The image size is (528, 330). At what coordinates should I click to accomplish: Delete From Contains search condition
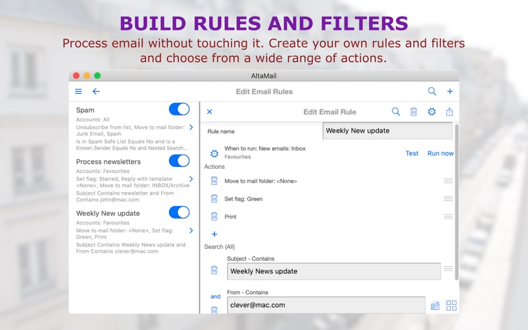pos(214,310)
